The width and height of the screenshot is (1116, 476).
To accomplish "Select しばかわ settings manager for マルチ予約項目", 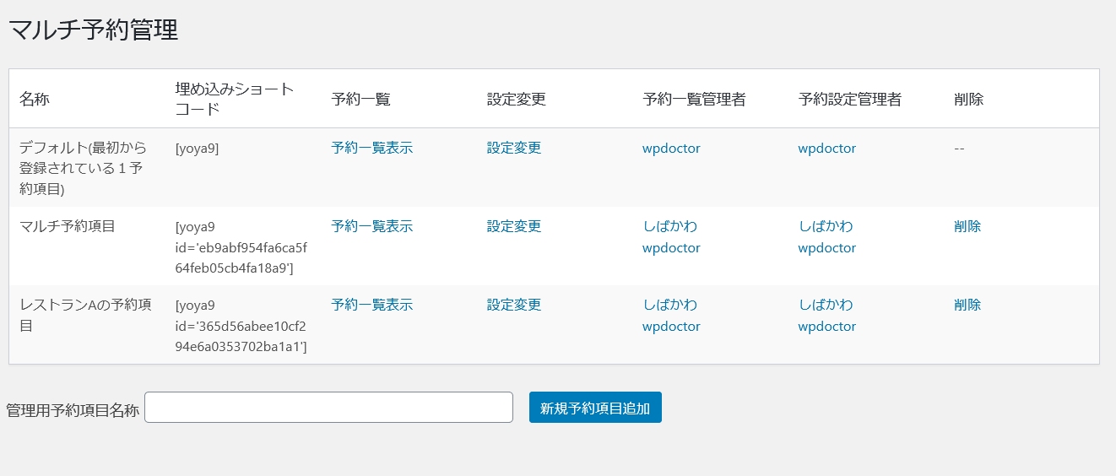I will (x=826, y=226).
